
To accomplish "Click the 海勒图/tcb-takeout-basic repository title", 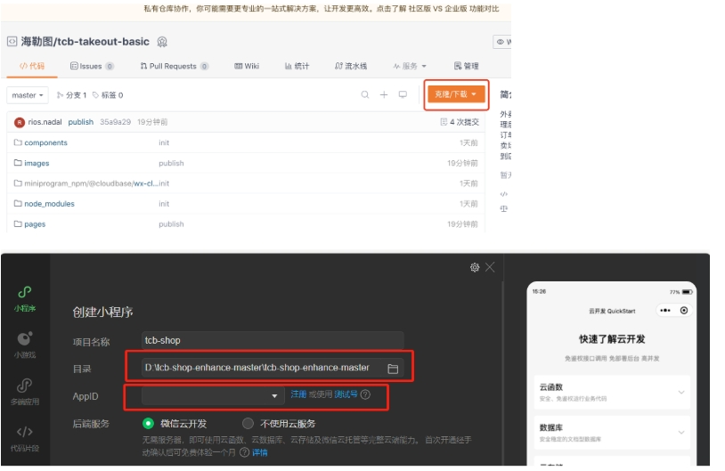I will click(x=86, y=42).
